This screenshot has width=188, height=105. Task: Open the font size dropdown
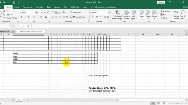42,12
